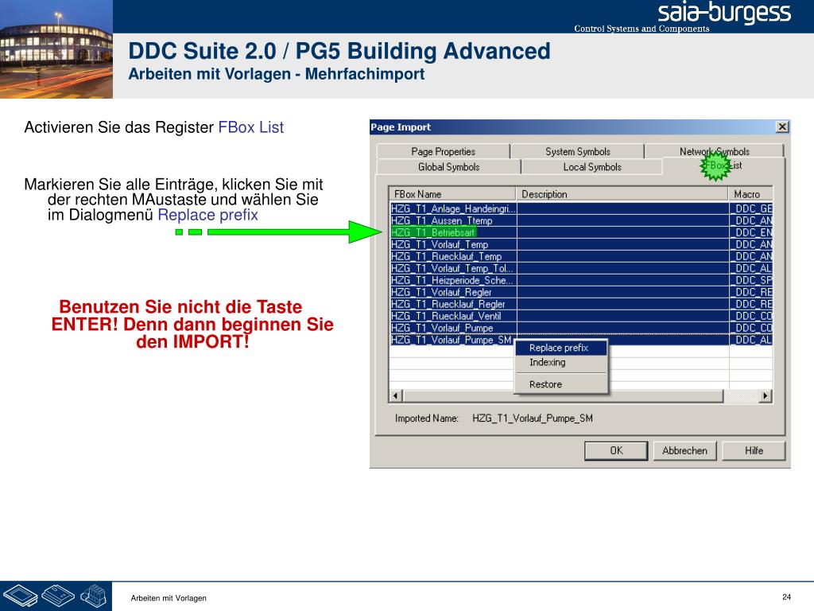Choose Restore in the context menu
814x611 pixels.
tap(560, 384)
